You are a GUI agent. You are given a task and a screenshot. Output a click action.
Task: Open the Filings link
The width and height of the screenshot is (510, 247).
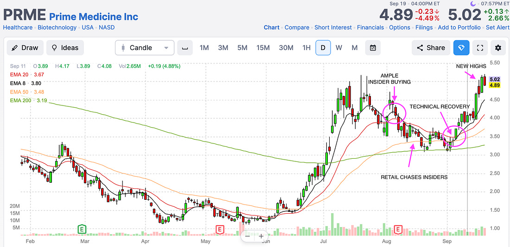(x=424, y=28)
